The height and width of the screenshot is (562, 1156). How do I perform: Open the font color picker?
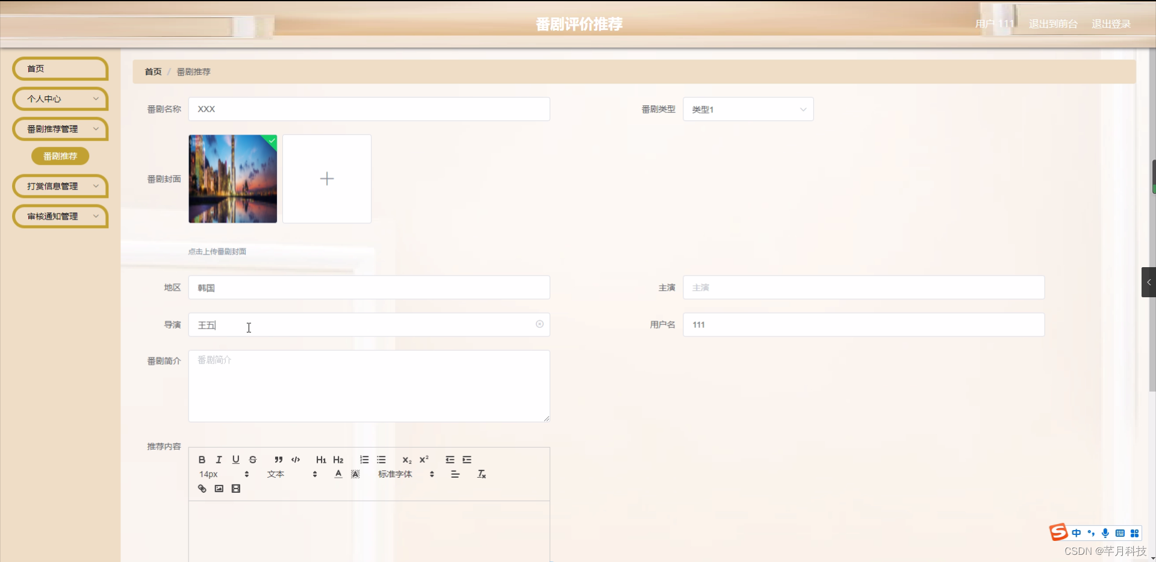click(338, 474)
